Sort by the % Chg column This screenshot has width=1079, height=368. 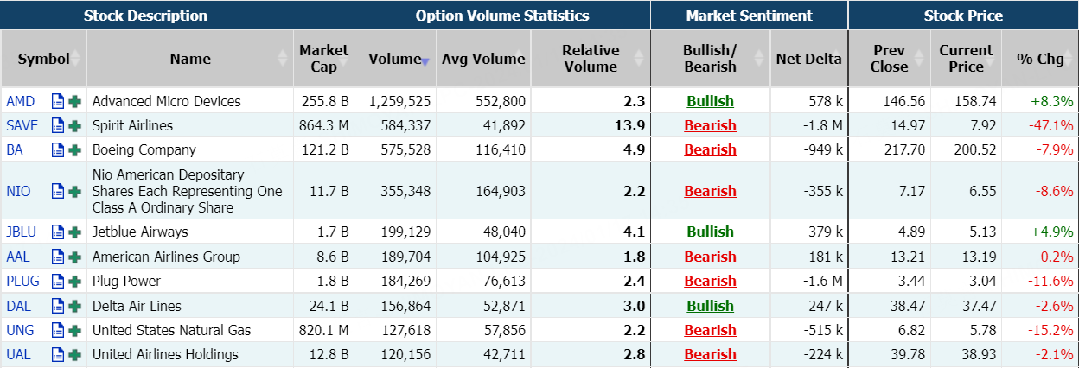click(1040, 59)
